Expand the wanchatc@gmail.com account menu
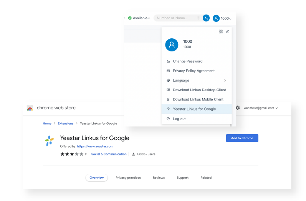This screenshot has height=201, width=306. [276, 108]
